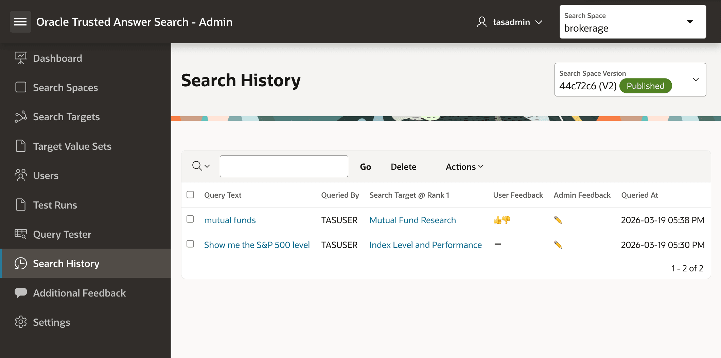The width and height of the screenshot is (721, 358).
Task: Check the select-all checkbox in table header
Action: tap(190, 195)
